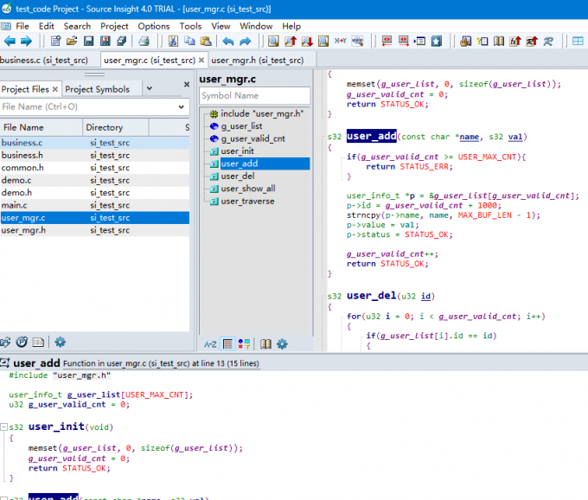The image size is (588, 500).
Task: Click the go to next link icon
Action: 404,41
